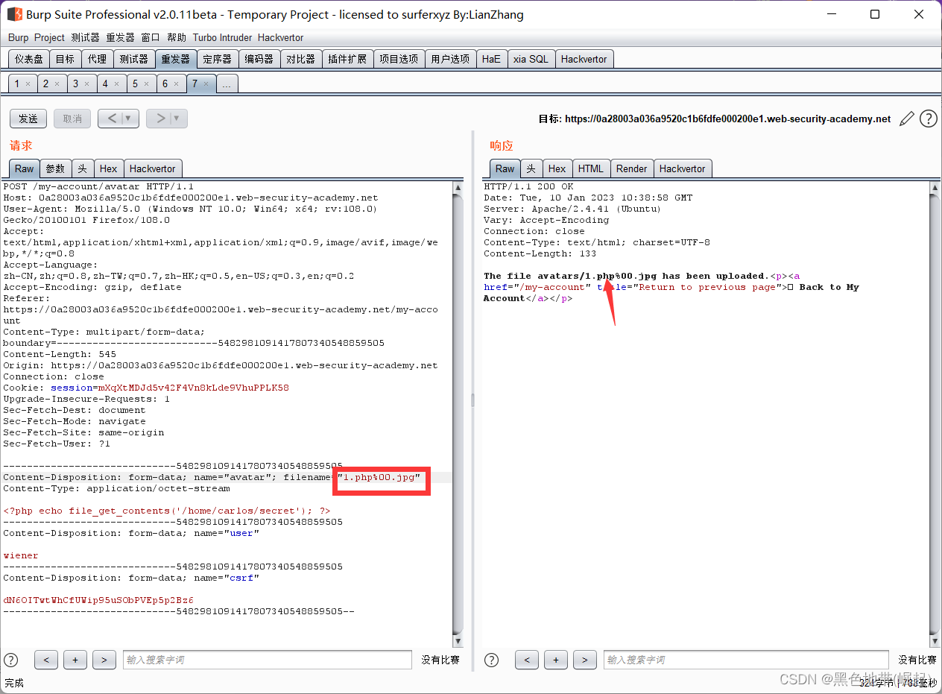Select the request Hackvertor tab

[x=152, y=168]
